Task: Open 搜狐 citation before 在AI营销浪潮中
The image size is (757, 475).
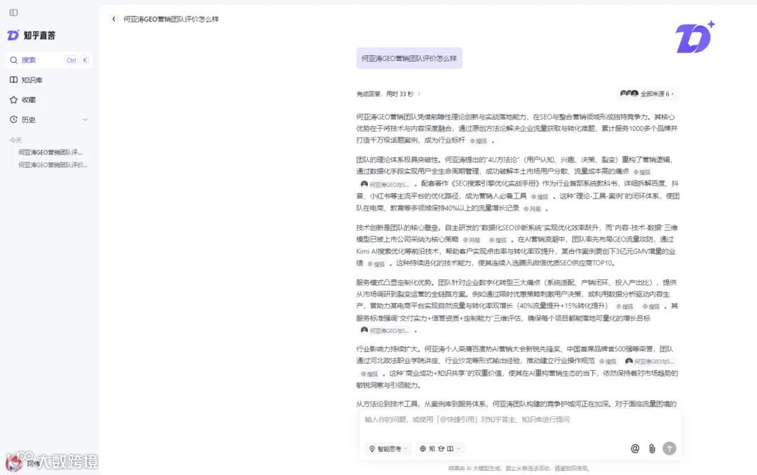Action: tap(498, 240)
